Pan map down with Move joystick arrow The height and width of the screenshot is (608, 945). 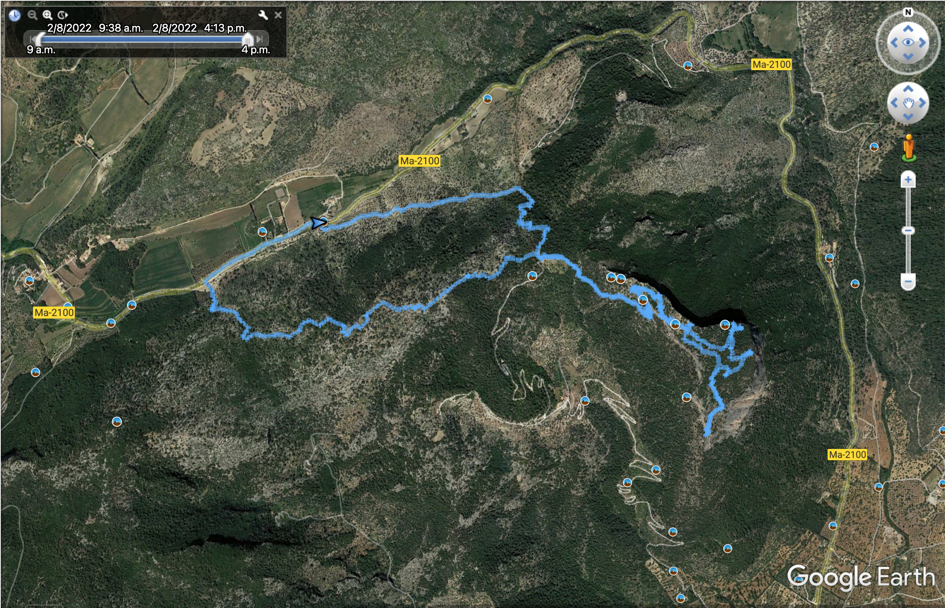[908, 117]
